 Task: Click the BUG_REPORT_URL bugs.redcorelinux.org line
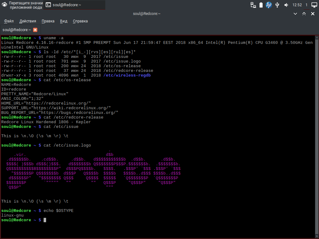point(60,113)
